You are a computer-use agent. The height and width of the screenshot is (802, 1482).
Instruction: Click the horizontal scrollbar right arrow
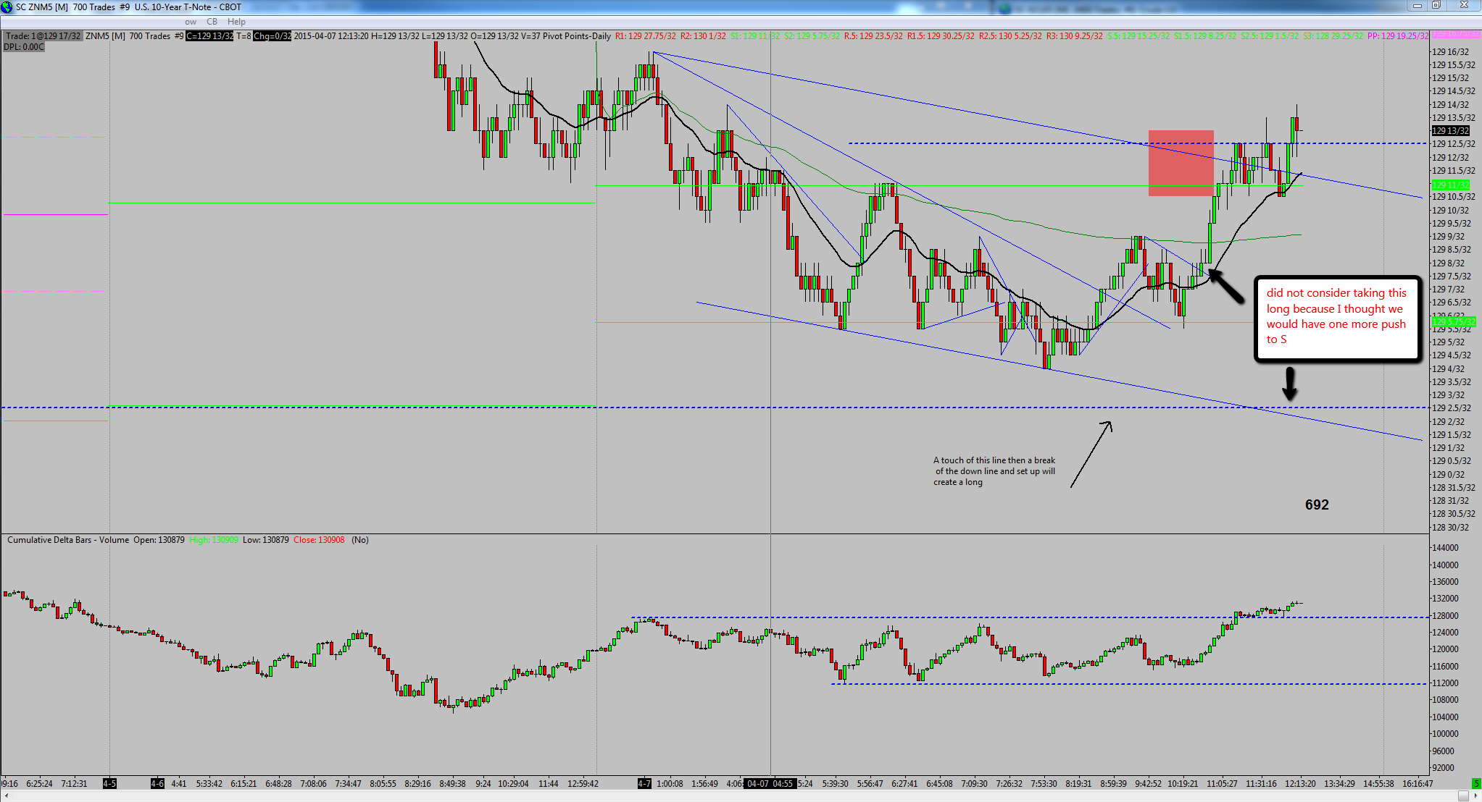tap(1476, 795)
